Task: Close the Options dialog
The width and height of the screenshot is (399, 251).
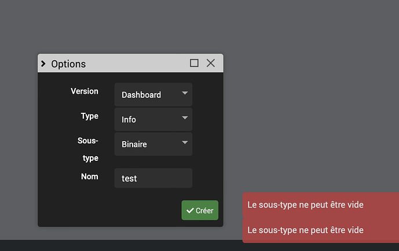Action: [x=211, y=63]
